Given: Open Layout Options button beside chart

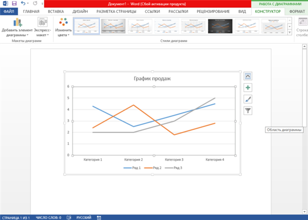Looking at the screenshot, I should pos(248,76).
